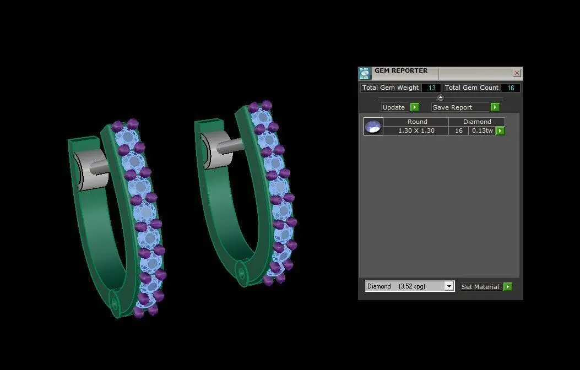Click the green arrow next to Update
The image size is (580, 370).
click(x=414, y=107)
